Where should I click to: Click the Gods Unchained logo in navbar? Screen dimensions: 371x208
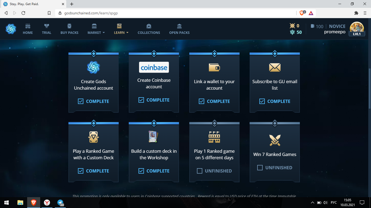tap(11, 29)
